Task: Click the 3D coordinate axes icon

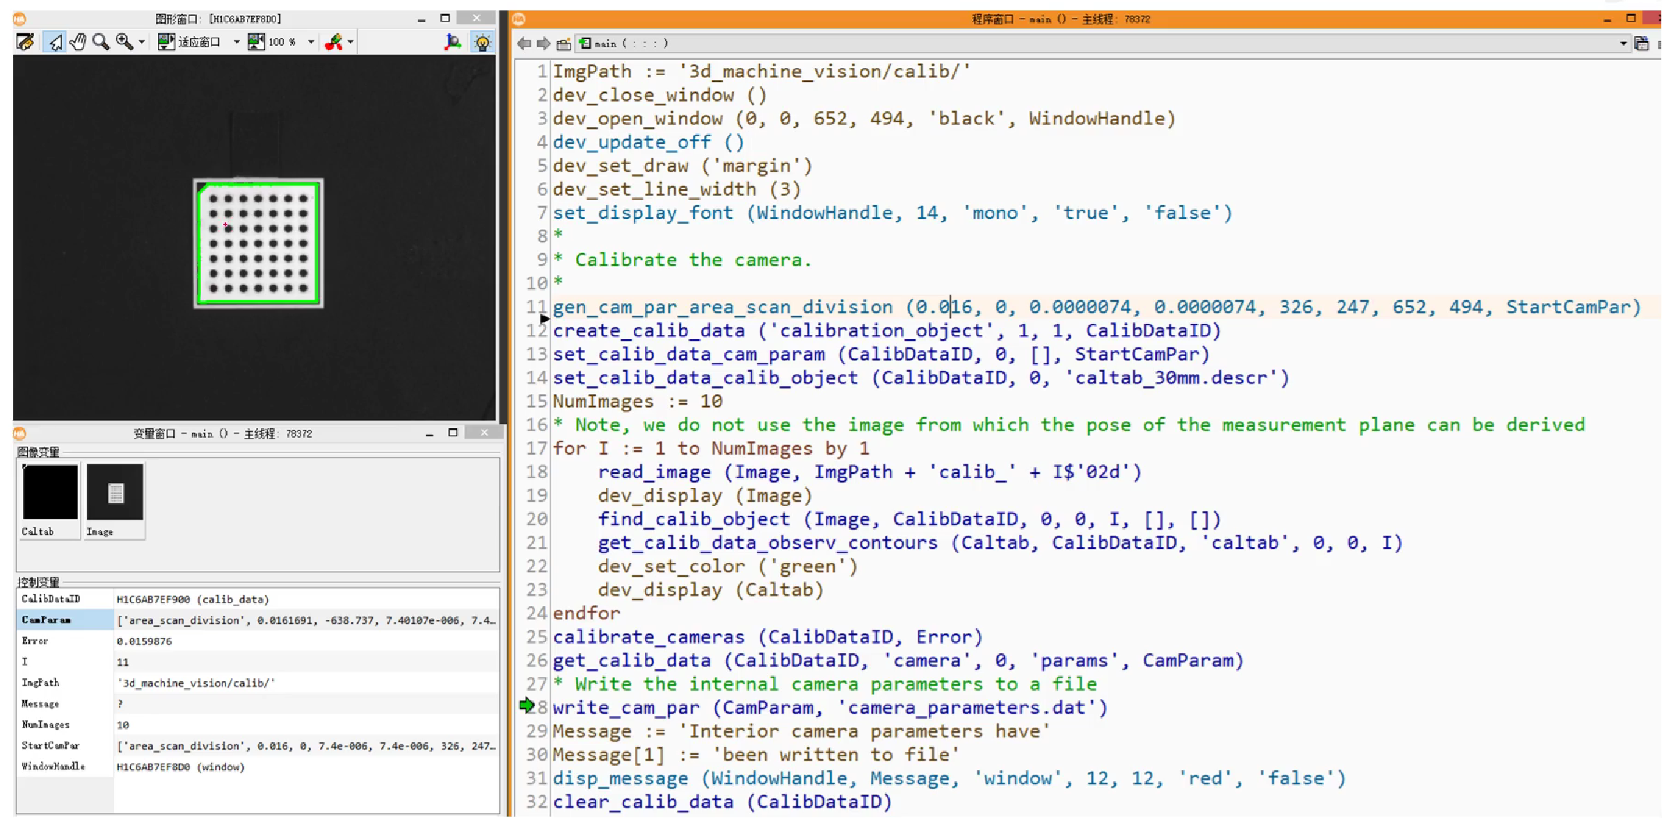Action: pyautogui.click(x=453, y=42)
